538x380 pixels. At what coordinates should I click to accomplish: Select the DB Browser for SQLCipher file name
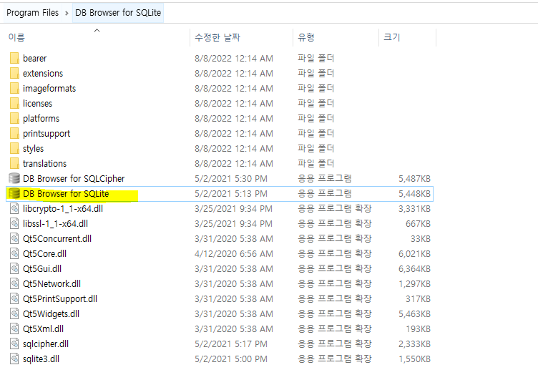tap(74, 178)
